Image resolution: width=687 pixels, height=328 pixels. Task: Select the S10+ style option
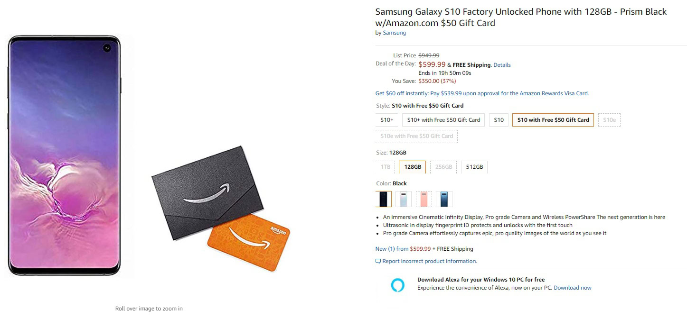[x=386, y=120]
